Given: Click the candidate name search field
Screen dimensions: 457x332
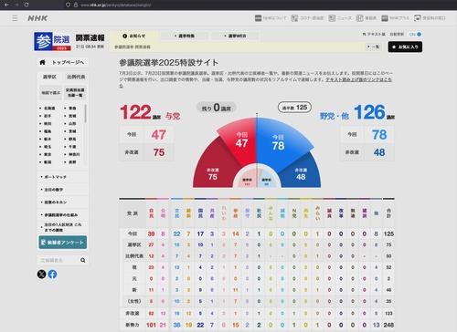Looking at the screenshot, I should [x=58, y=260].
